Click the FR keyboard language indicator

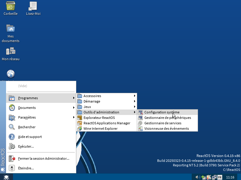click(220, 177)
